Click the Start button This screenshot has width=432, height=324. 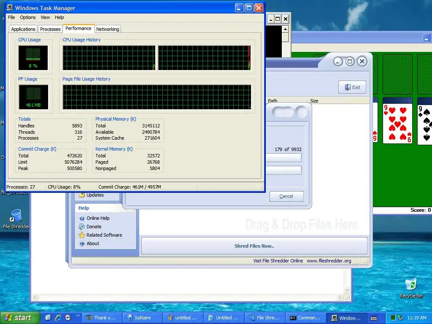pos(20,318)
